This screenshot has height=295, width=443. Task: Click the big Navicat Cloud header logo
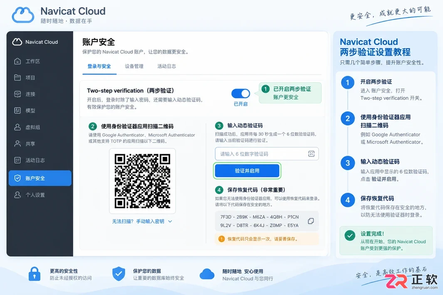23,15
